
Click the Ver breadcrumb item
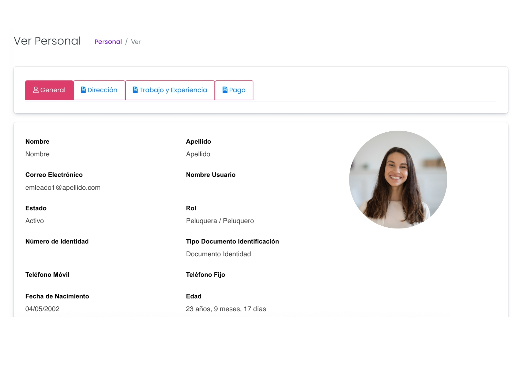(x=136, y=42)
